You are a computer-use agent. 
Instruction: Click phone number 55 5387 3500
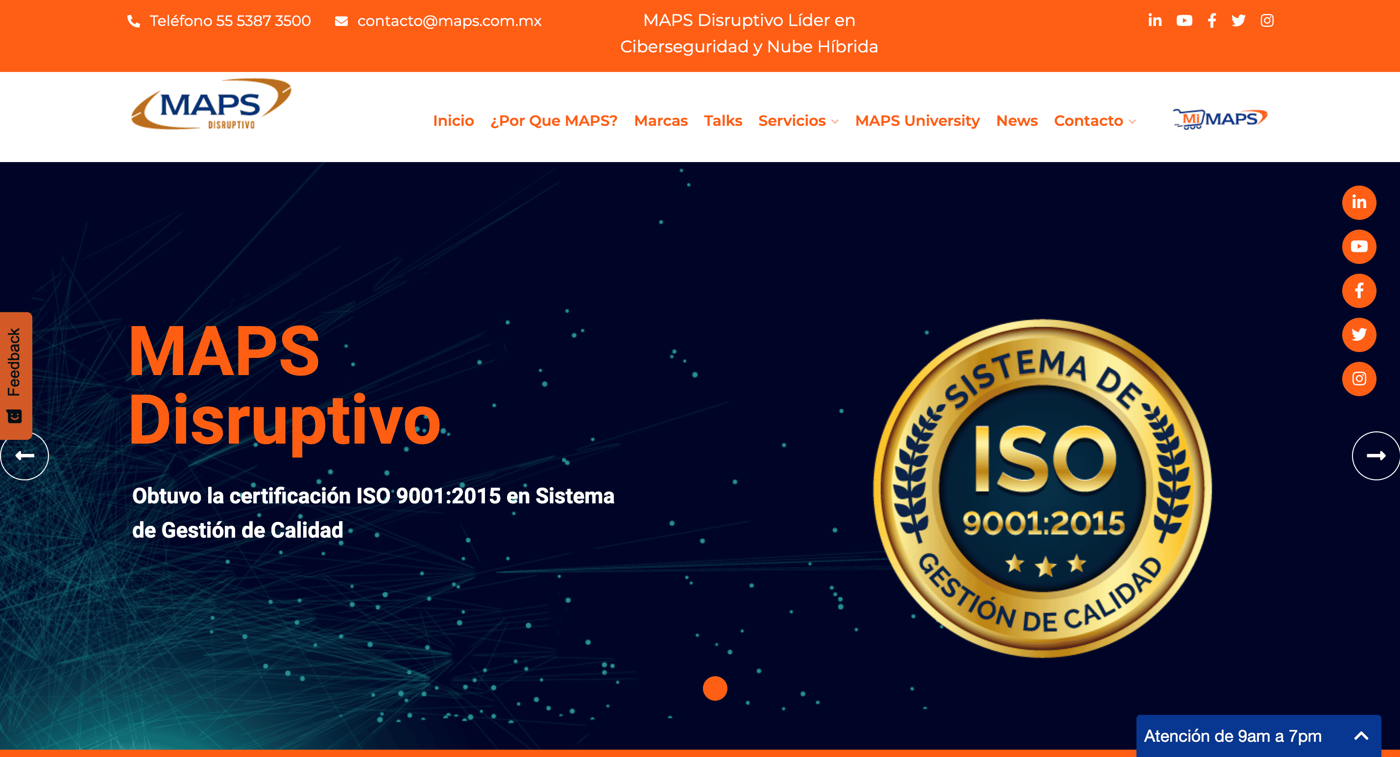(x=264, y=21)
